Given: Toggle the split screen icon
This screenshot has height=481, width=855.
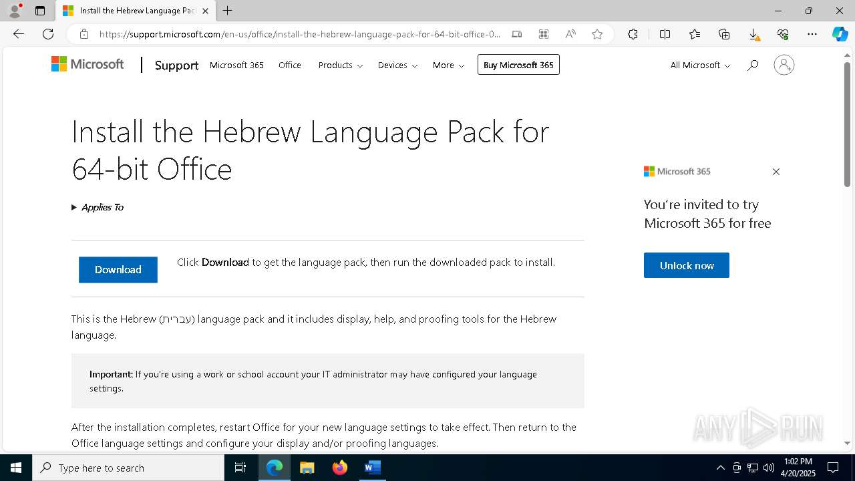Looking at the screenshot, I should (665, 34).
